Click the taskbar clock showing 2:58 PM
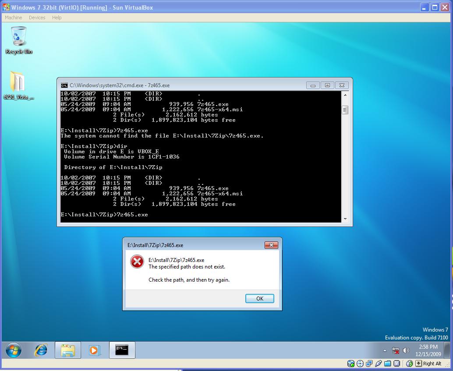Screen dimensions: 453x371 point(428,350)
